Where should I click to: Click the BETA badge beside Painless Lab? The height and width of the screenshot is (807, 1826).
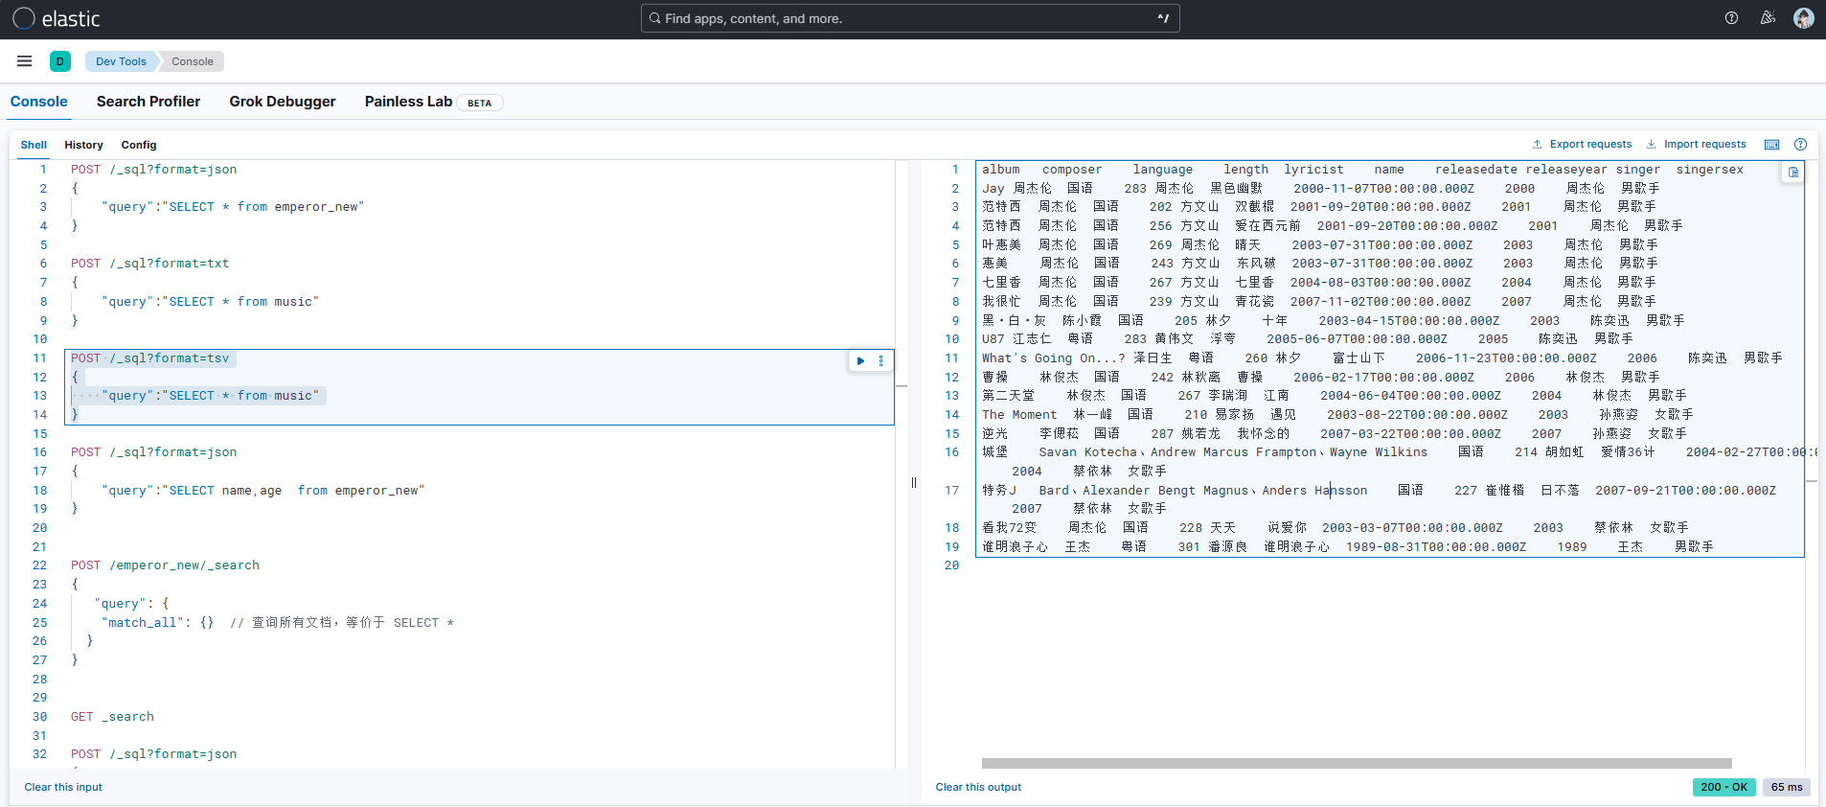click(x=480, y=103)
